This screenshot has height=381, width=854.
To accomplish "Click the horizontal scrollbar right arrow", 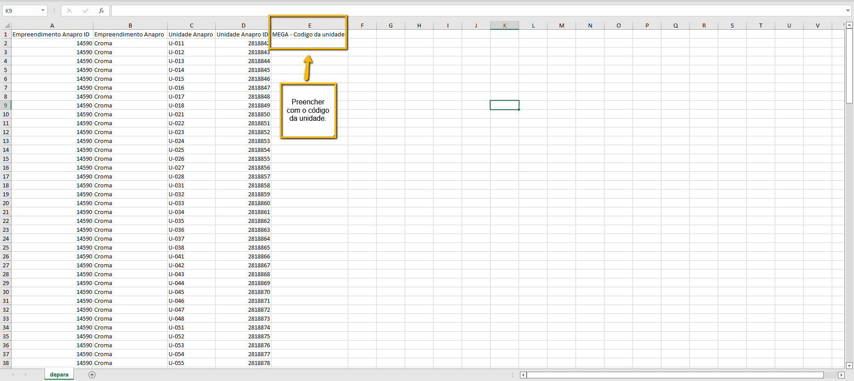I will tap(841, 375).
